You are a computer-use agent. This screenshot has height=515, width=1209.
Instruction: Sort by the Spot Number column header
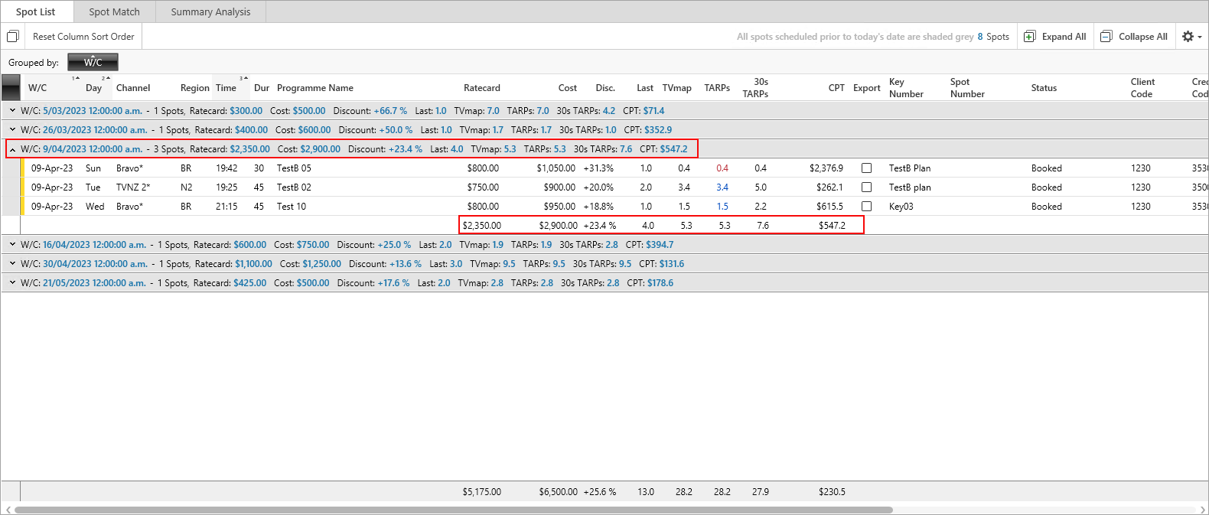point(967,88)
